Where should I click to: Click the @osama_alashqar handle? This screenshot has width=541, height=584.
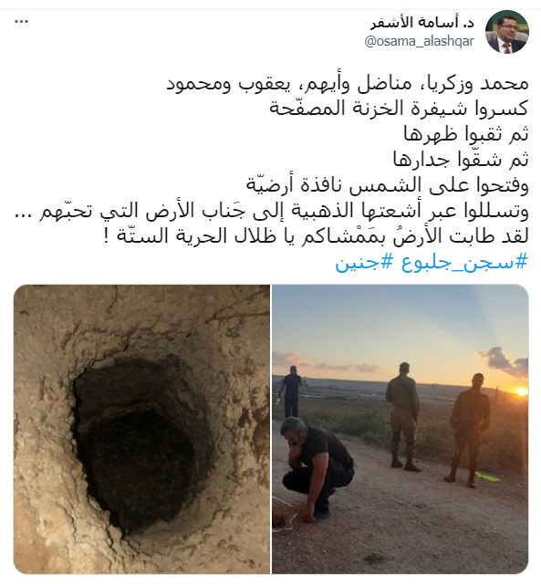point(420,41)
